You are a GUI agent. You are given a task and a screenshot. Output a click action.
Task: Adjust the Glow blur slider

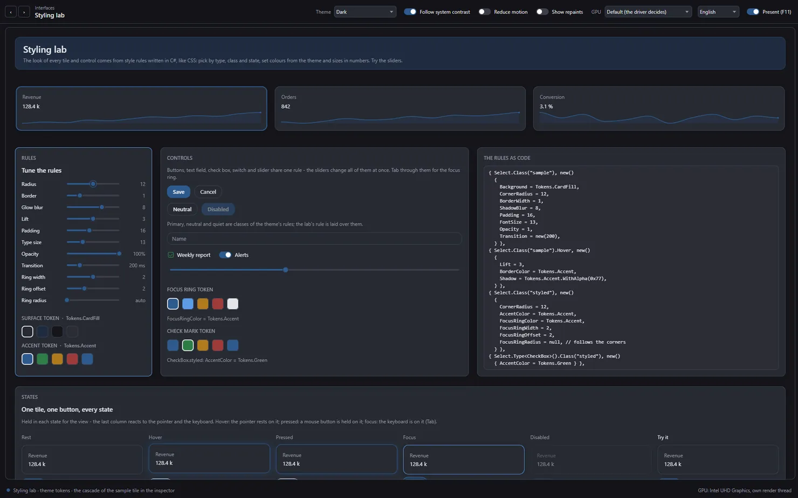coord(93,207)
